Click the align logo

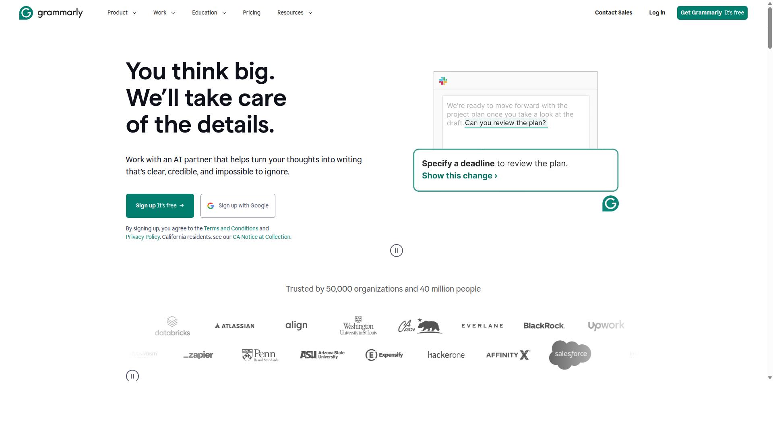click(x=296, y=325)
